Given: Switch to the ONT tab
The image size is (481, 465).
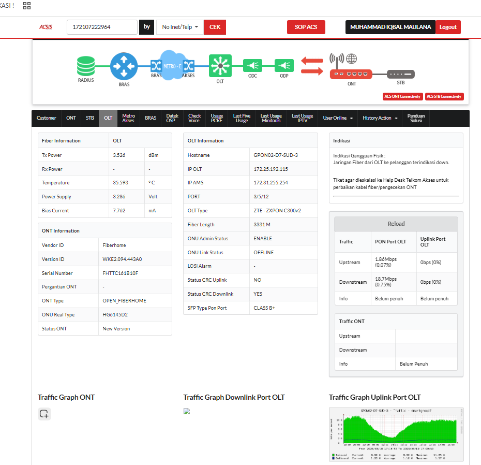Looking at the screenshot, I should click(x=71, y=118).
